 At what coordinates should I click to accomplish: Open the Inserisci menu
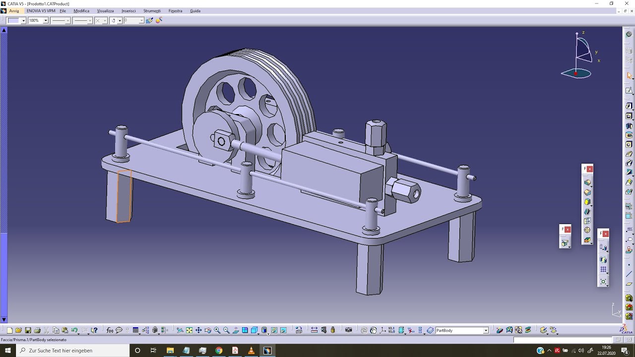128,10
